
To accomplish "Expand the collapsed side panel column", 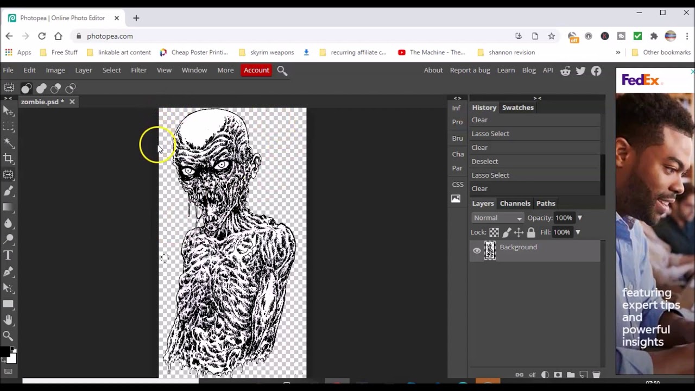I will click(x=457, y=98).
